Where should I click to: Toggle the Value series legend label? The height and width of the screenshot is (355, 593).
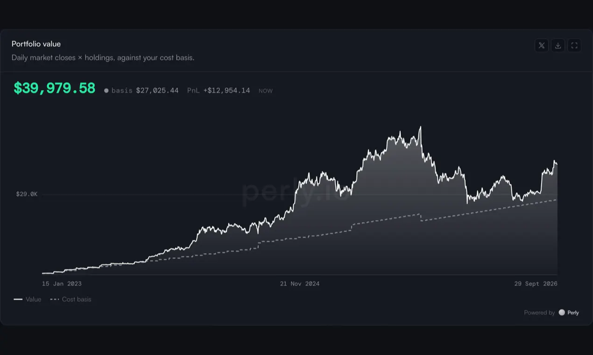click(x=34, y=299)
